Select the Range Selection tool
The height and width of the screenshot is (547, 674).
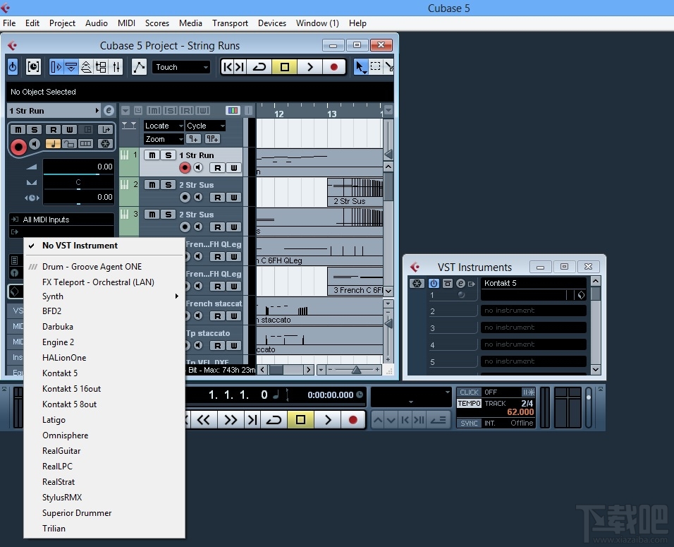click(375, 67)
